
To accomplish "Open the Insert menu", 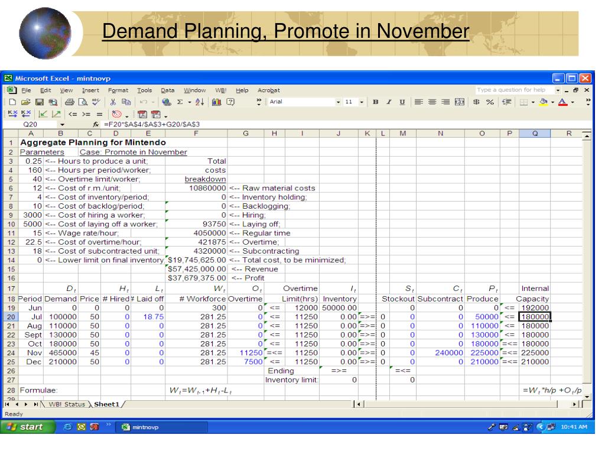I will [x=90, y=90].
